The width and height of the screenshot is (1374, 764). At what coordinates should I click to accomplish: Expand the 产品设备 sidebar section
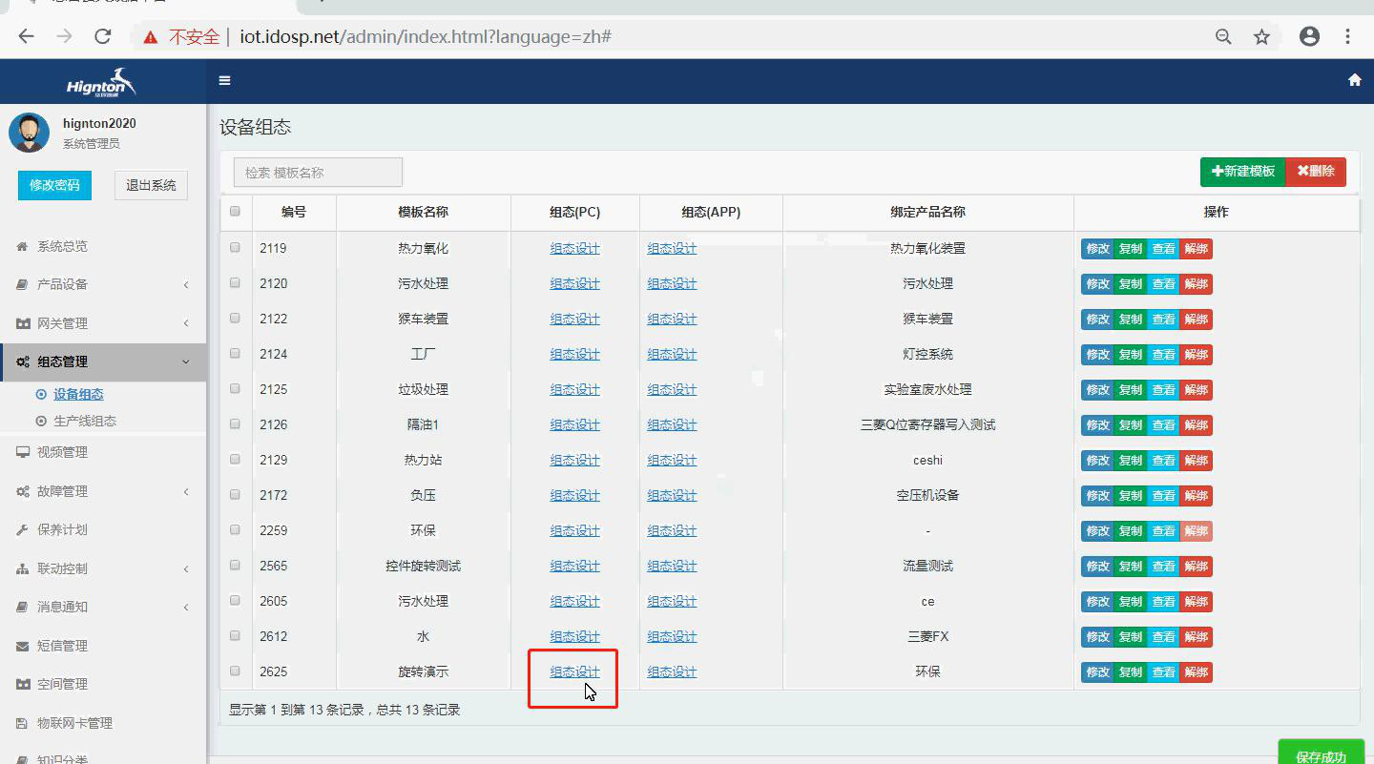coord(63,284)
